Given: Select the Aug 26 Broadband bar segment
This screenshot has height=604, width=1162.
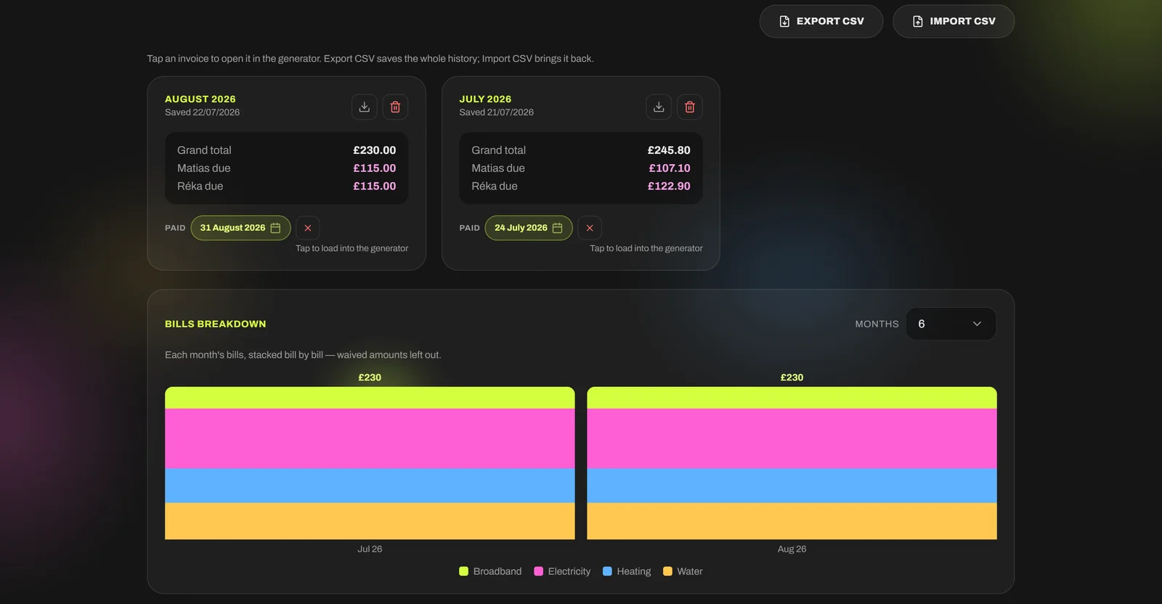Looking at the screenshot, I should [x=792, y=398].
